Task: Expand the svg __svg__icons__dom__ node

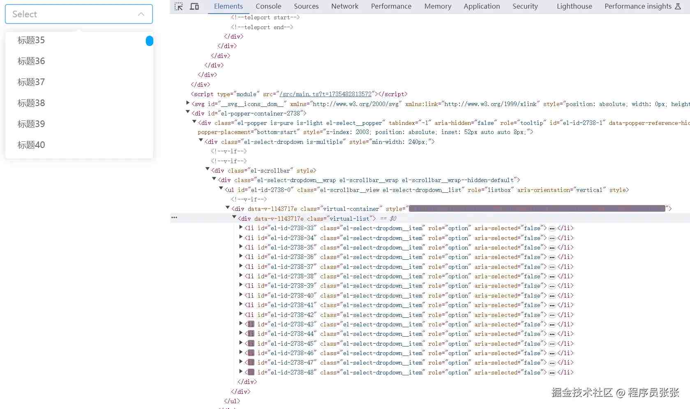Action: click(x=188, y=103)
